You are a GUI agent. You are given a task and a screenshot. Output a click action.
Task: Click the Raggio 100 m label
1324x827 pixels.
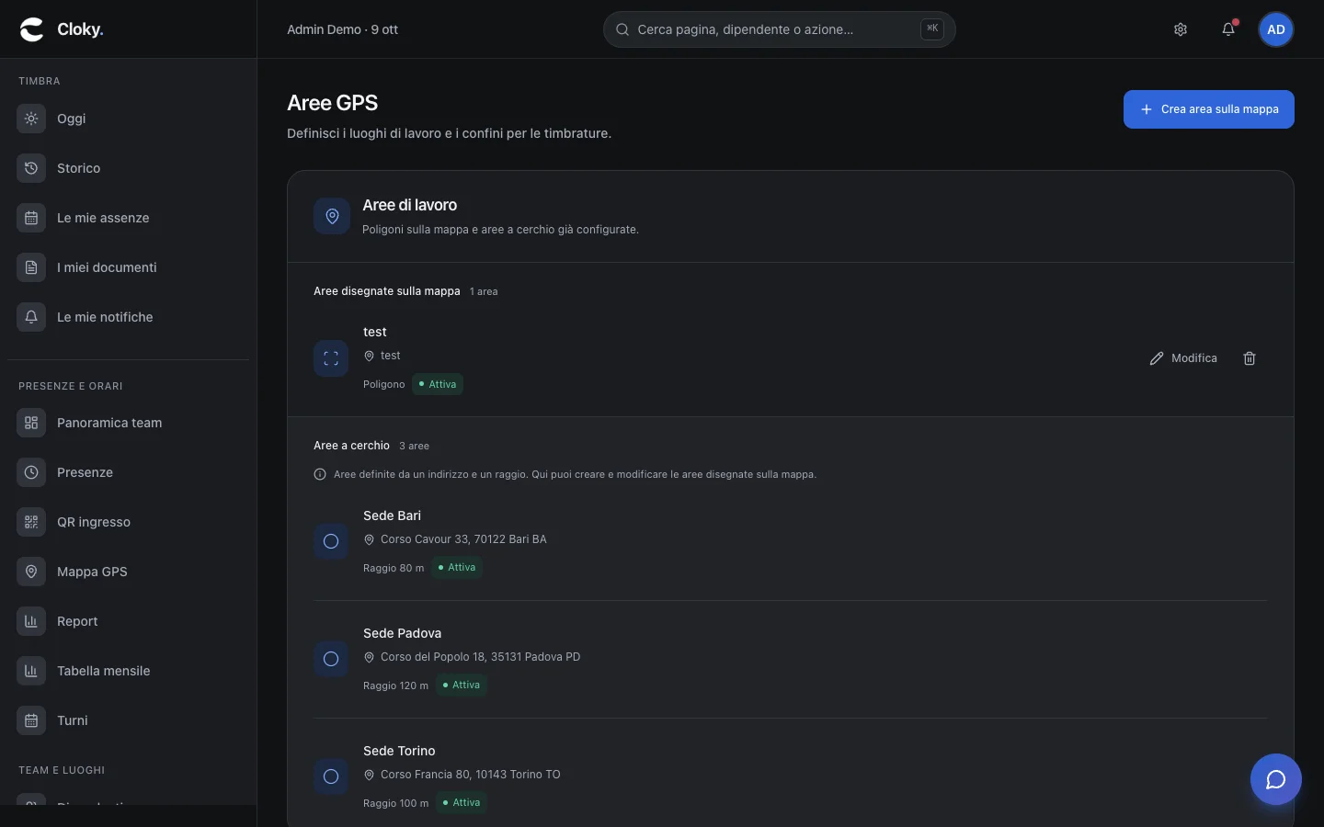[x=395, y=803]
